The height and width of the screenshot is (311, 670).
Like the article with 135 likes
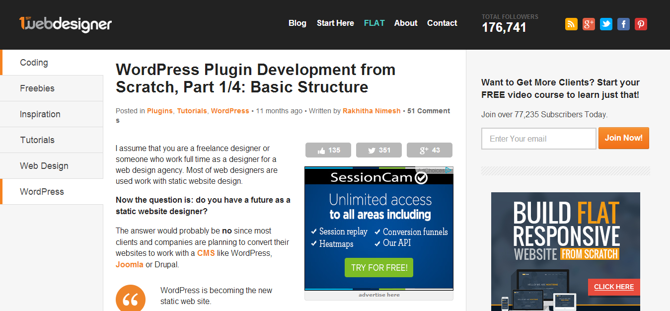pos(328,150)
